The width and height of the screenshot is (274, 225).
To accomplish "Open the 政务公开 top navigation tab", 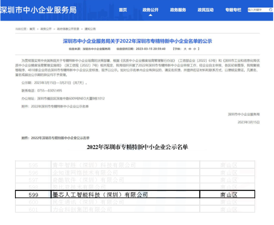I will tap(151, 10).
